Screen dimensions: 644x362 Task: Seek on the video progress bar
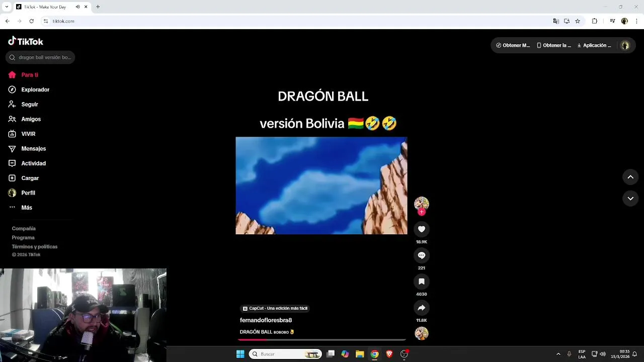pyautogui.click(x=322, y=340)
